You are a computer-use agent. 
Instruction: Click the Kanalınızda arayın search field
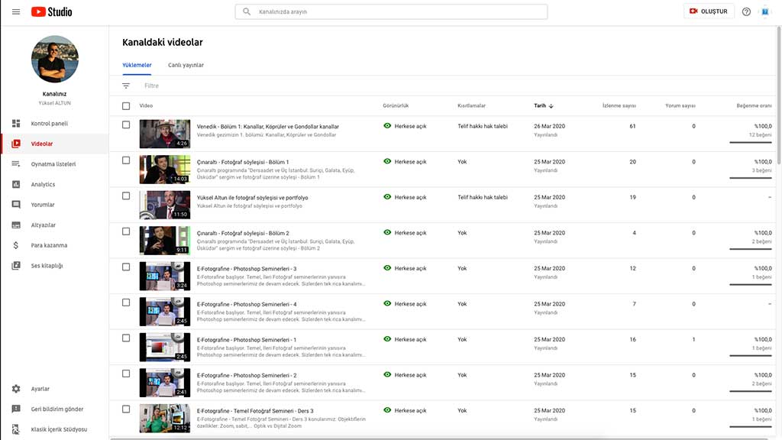pos(391,11)
